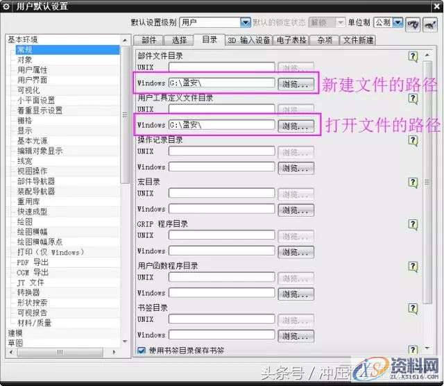Switch to 3D 输入设备 tab
Image resolution: width=444 pixels, height=386 pixels.
(x=249, y=40)
